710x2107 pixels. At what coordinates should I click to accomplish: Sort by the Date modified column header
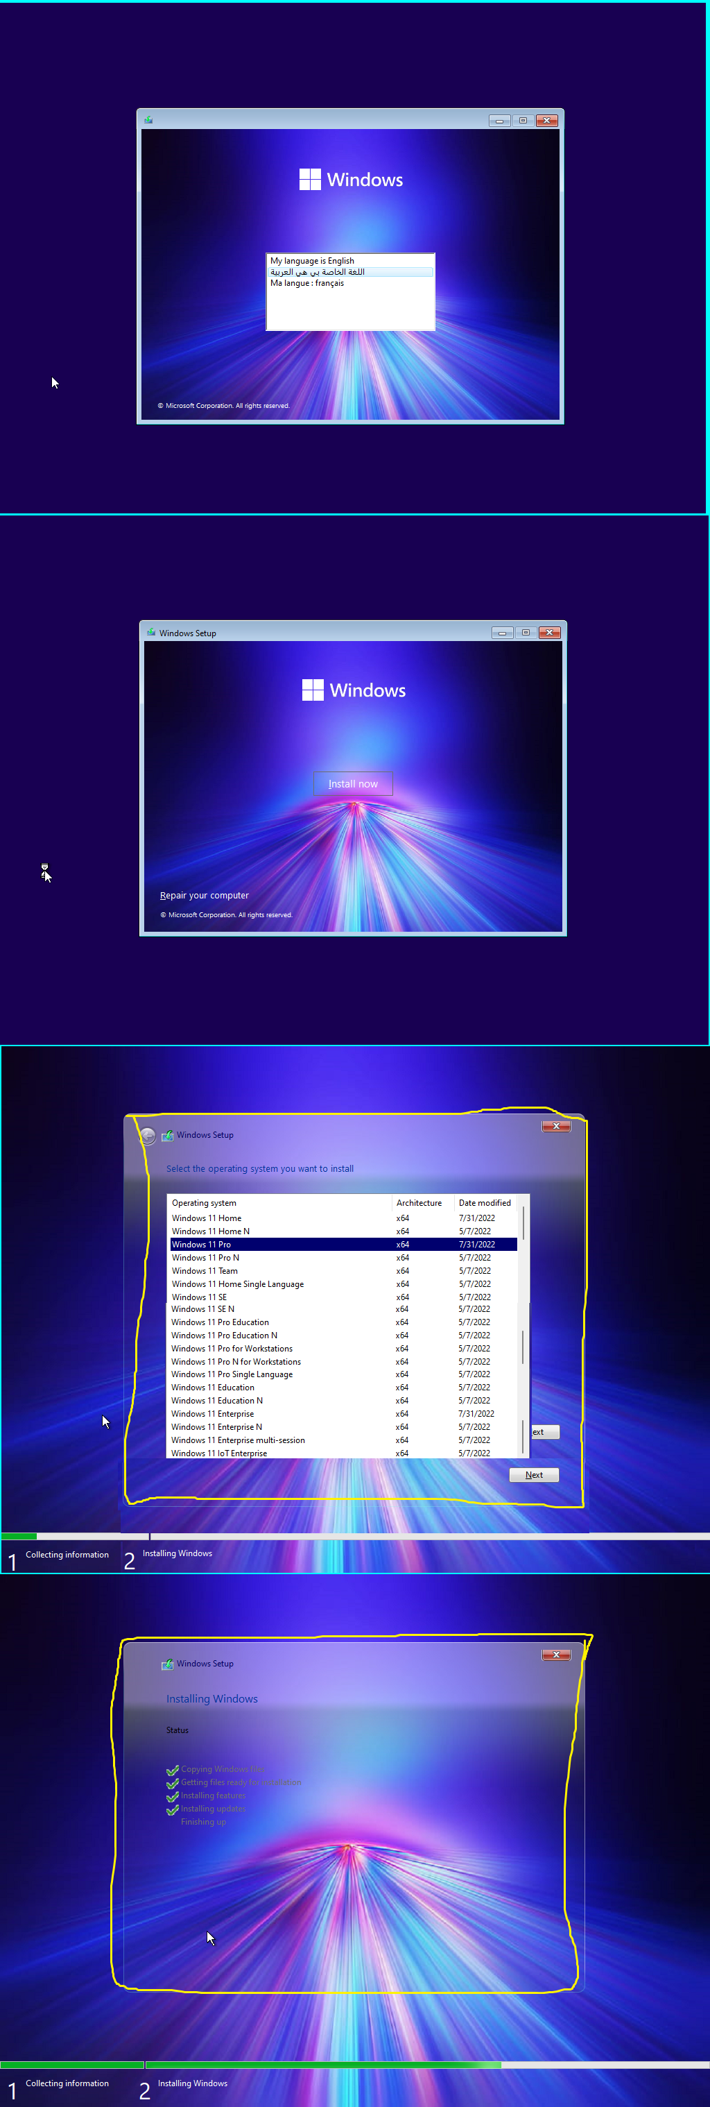[x=485, y=1203]
